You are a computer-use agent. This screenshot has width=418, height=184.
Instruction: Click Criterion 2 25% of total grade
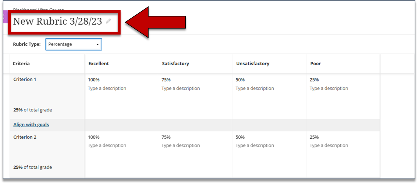tap(32, 167)
